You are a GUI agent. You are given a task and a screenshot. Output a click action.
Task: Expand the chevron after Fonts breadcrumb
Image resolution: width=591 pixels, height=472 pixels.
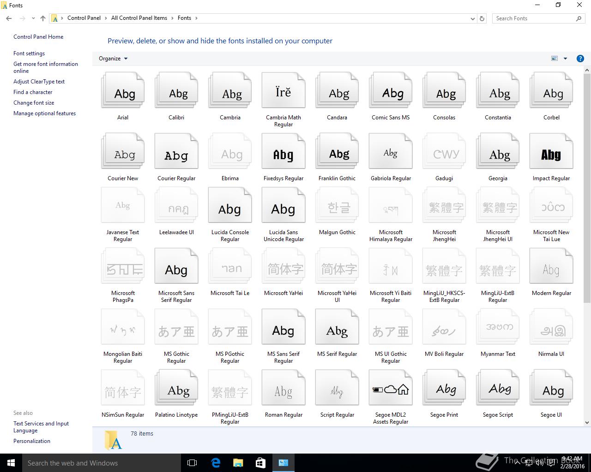tap(196, 18)
